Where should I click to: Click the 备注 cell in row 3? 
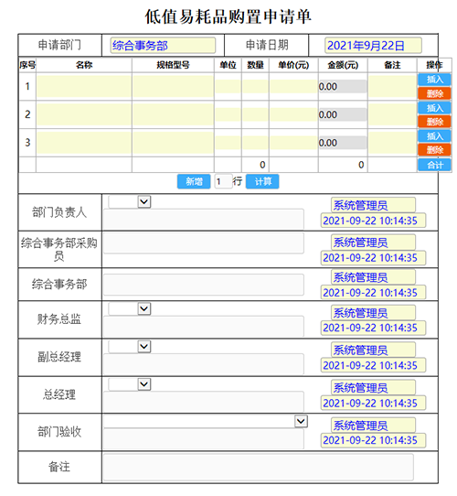click(392, 143)
